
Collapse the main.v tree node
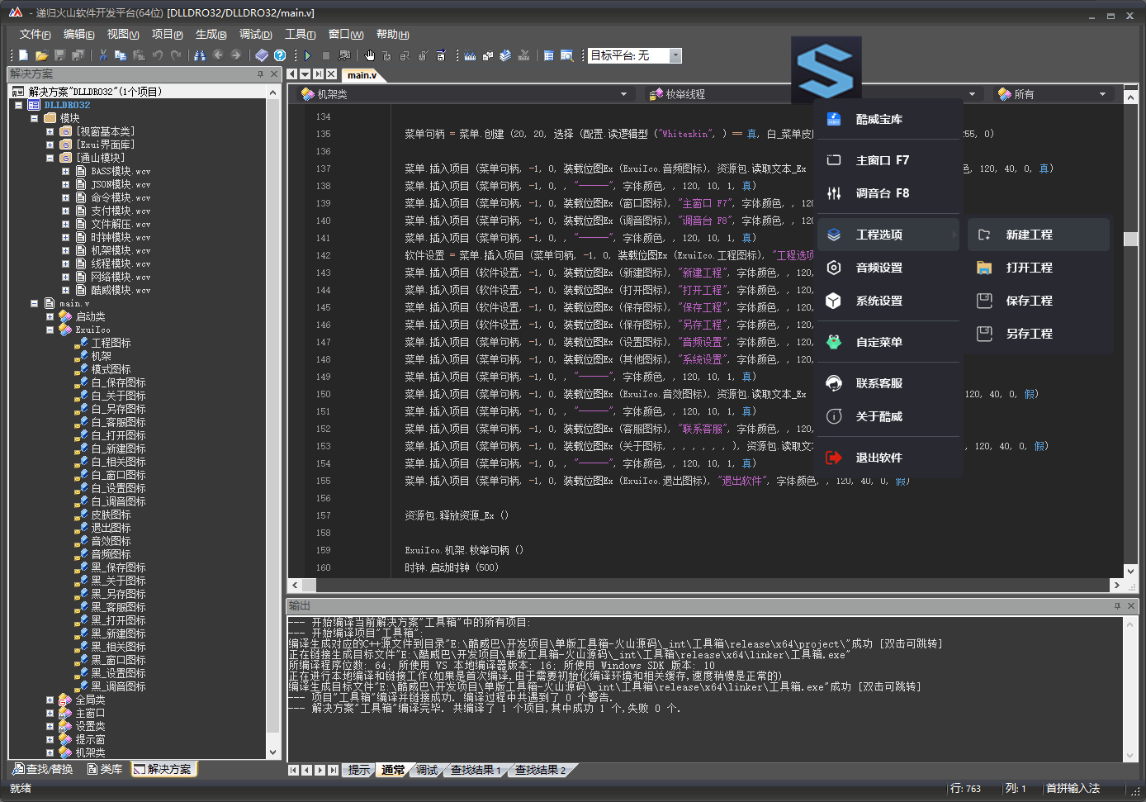pyautogui.click(x=35, y=303)
